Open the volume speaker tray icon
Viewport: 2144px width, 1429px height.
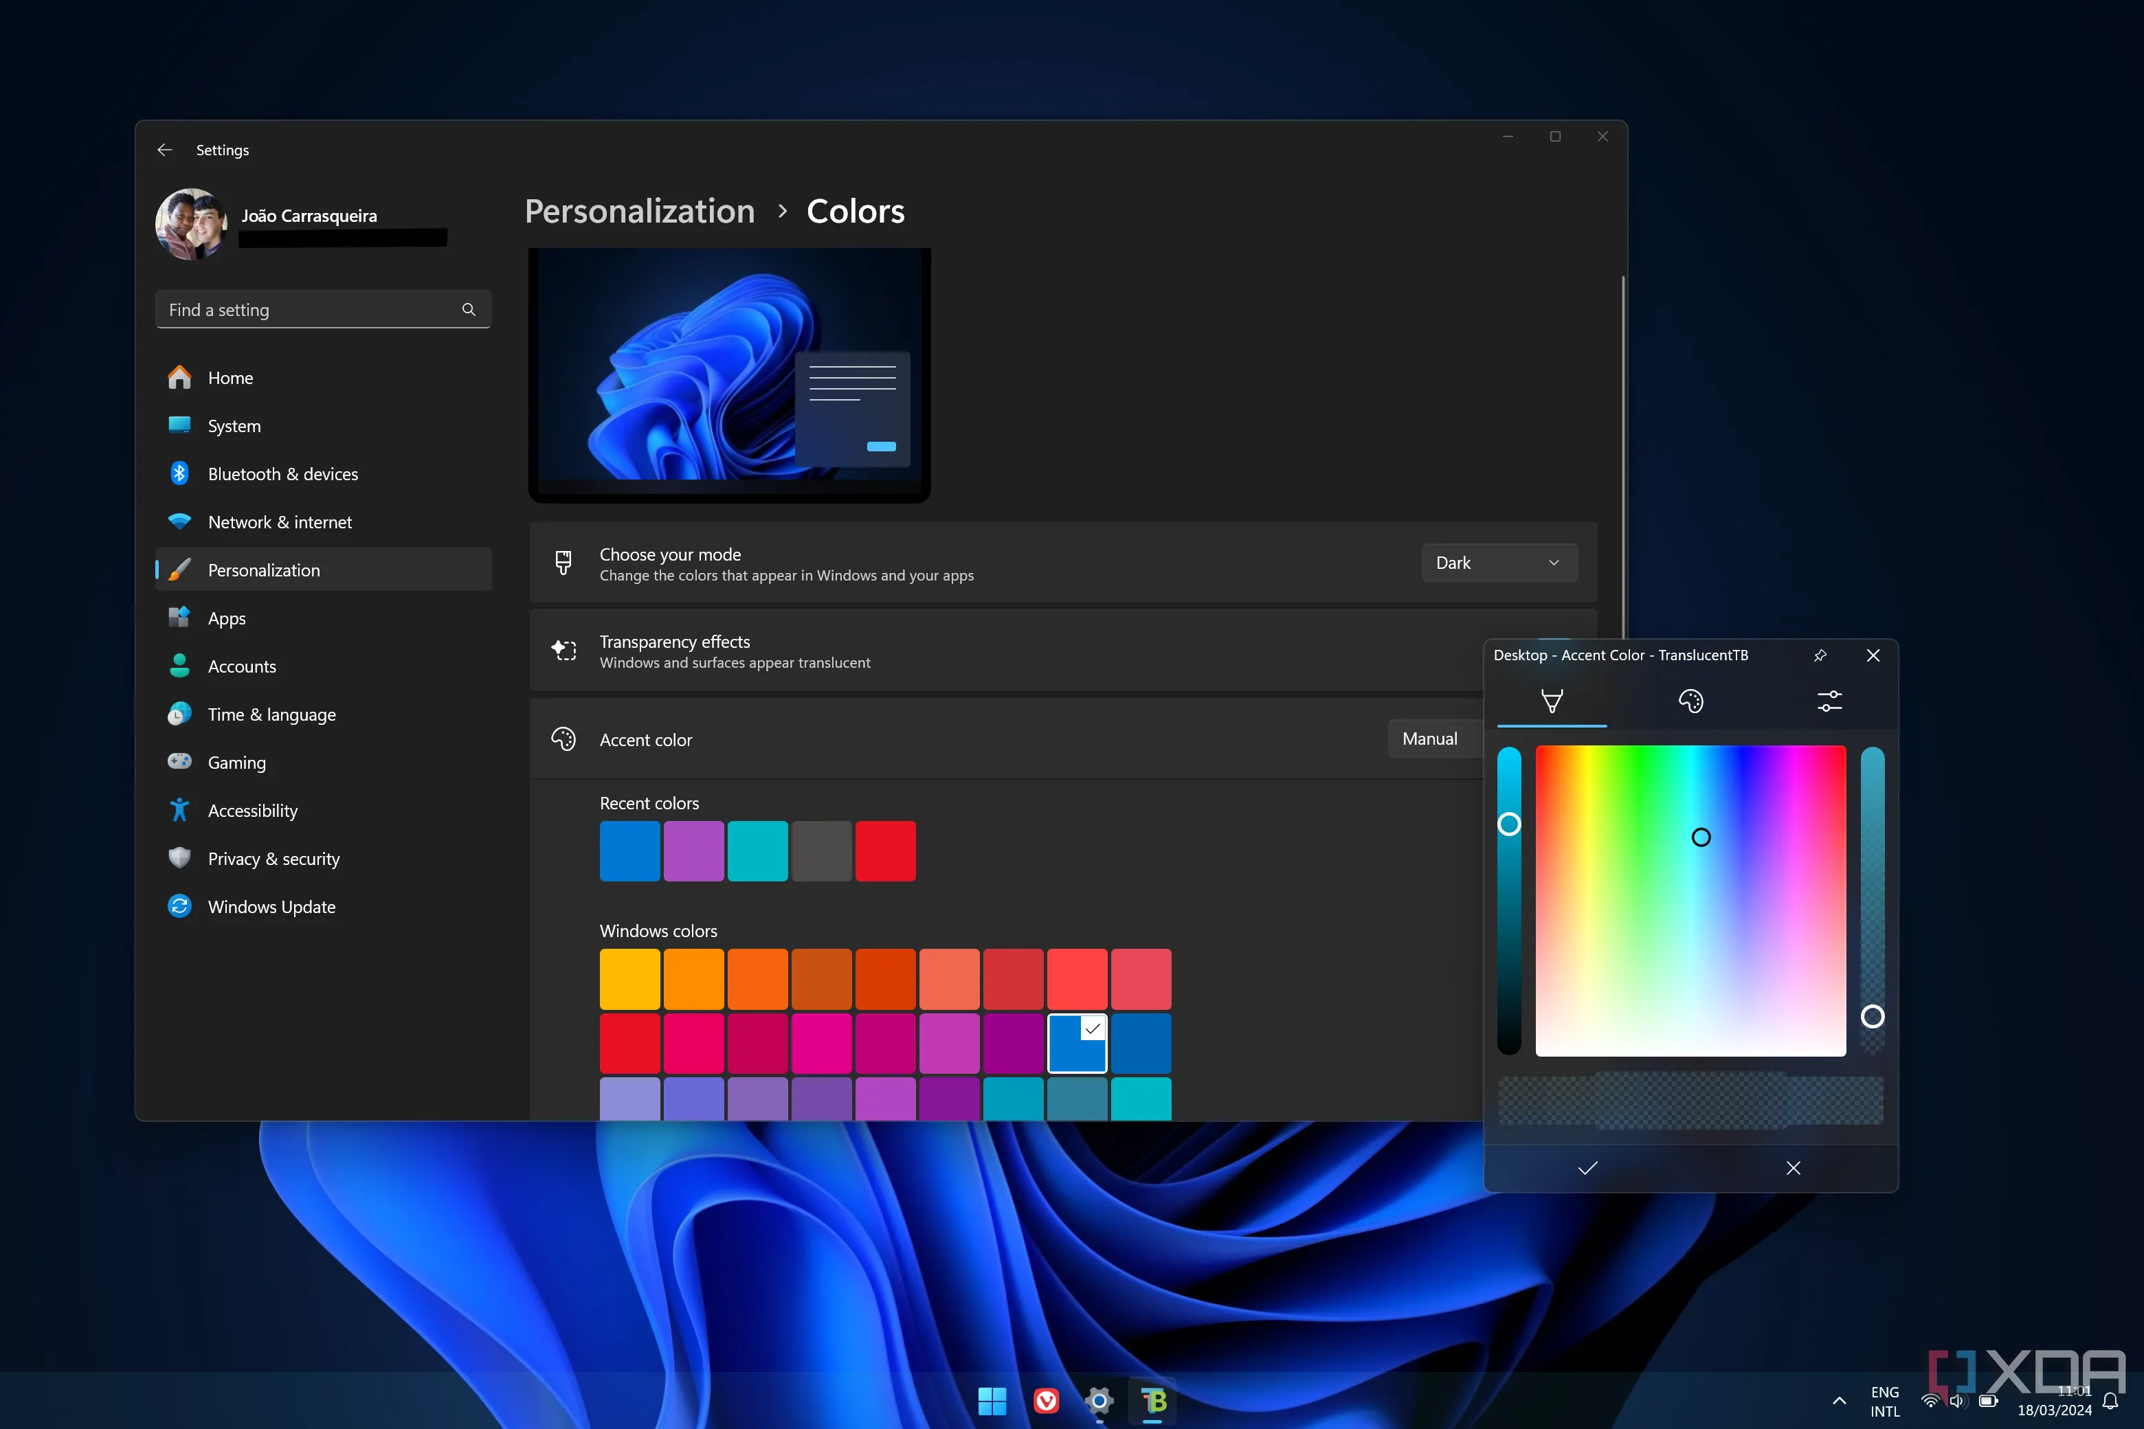click(1956, 1401)
